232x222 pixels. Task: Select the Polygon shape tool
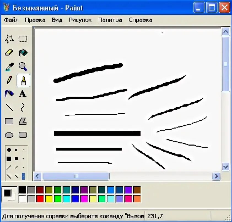(23, 121)
